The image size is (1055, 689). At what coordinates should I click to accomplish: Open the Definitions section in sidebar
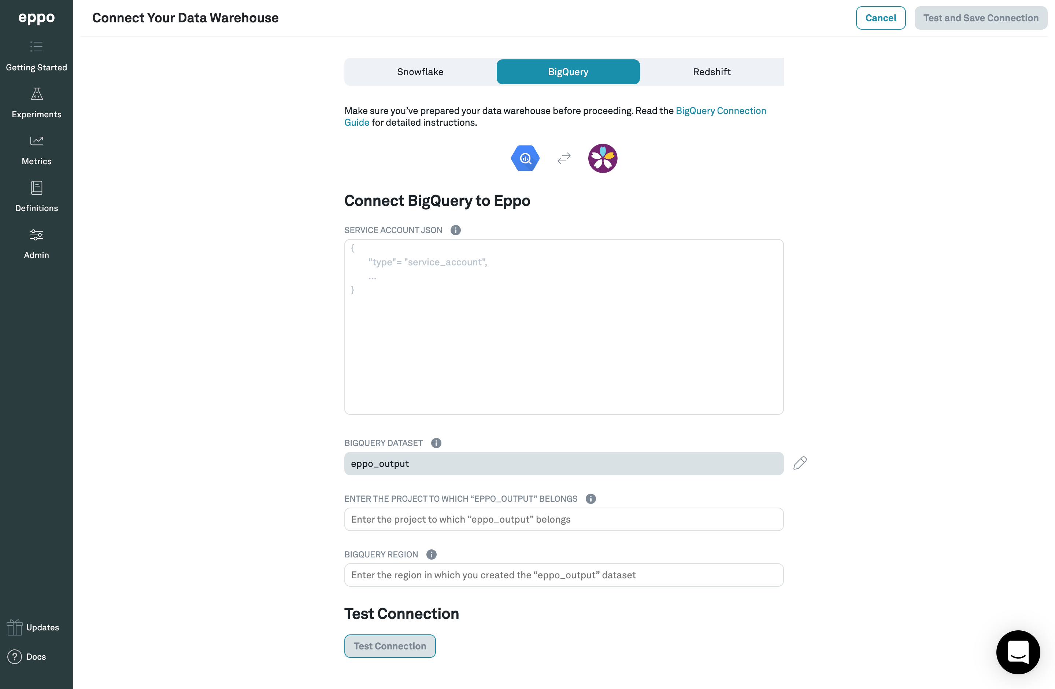36,196
